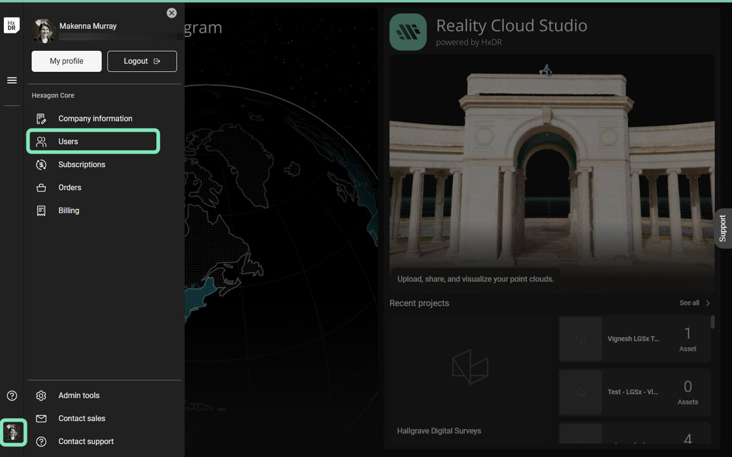
Task: Click the Reality Cloud Studio logo icon
Action: (x=408, y=32)
